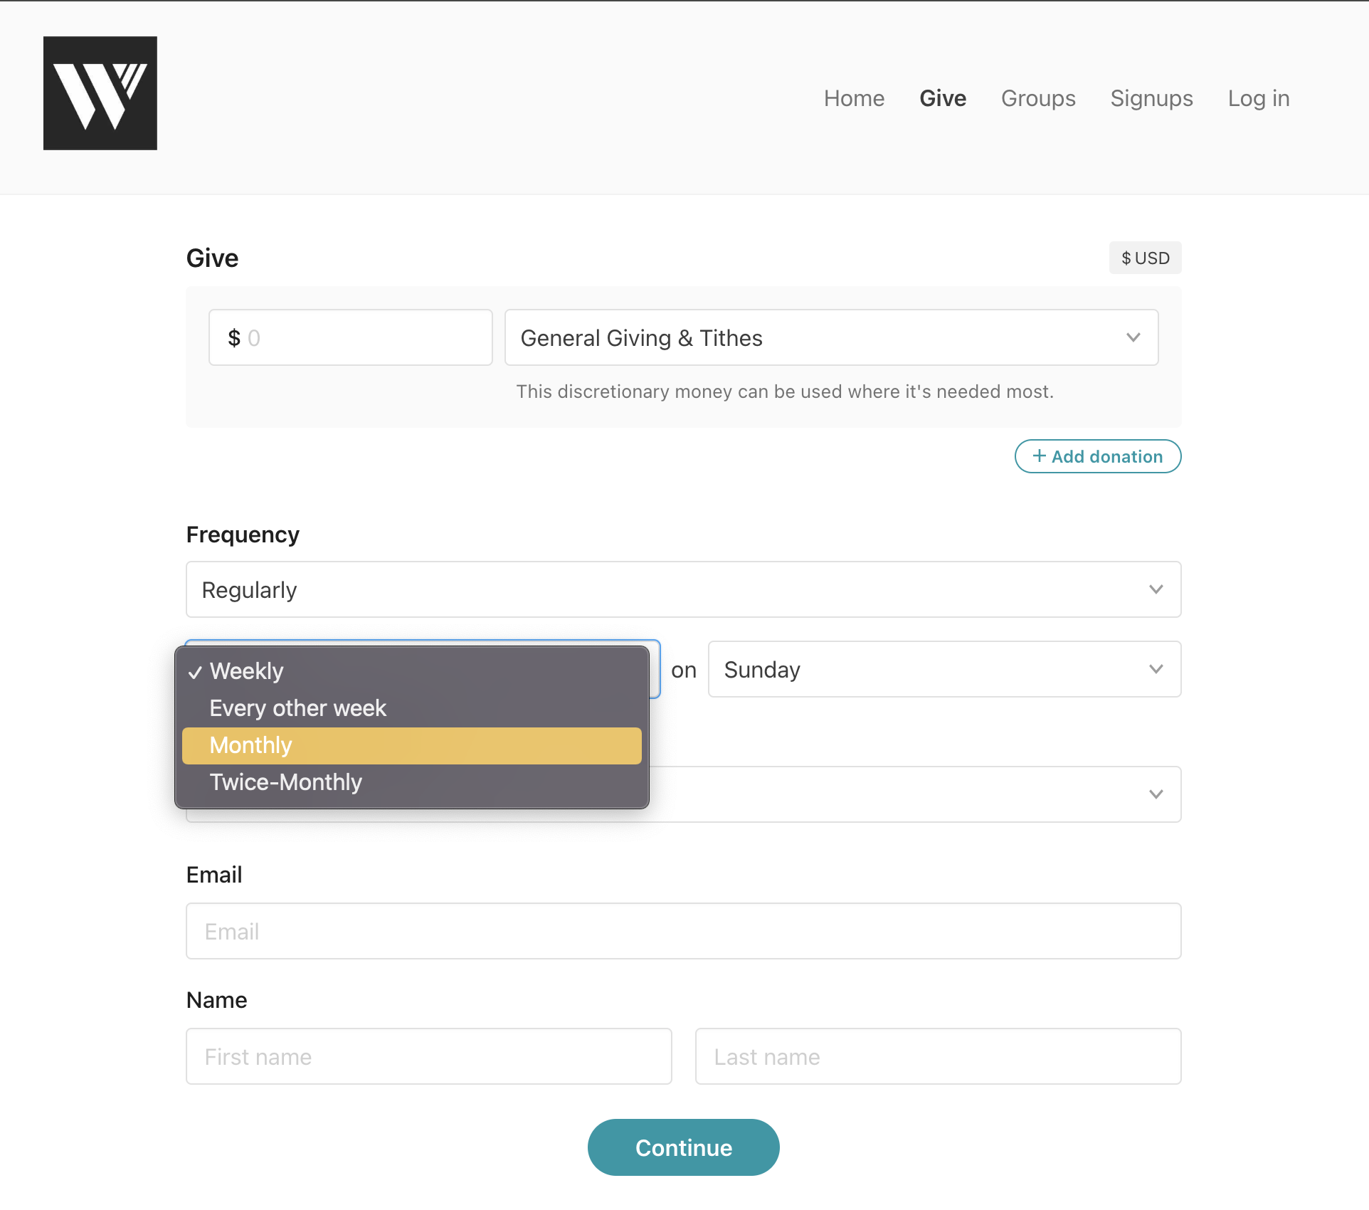Click the Email input field

(x=683, y=931)
